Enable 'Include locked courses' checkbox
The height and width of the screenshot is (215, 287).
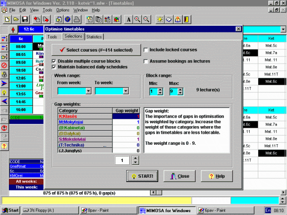146,50
